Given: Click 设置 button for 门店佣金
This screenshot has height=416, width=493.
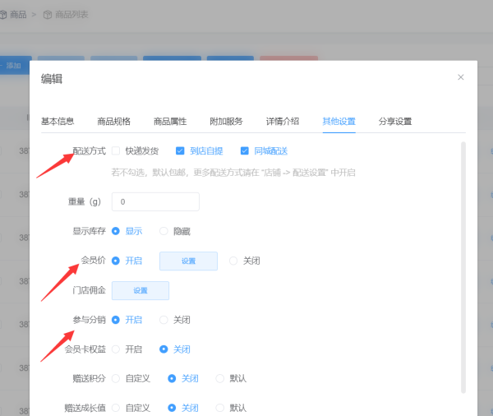Looking at the screenshot, I should (x=141, y=290).
